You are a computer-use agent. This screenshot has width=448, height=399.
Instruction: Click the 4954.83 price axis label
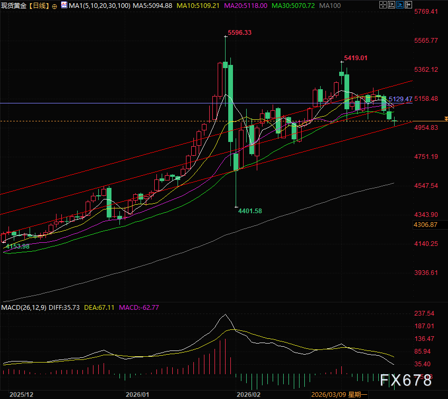tap(426, 128)
